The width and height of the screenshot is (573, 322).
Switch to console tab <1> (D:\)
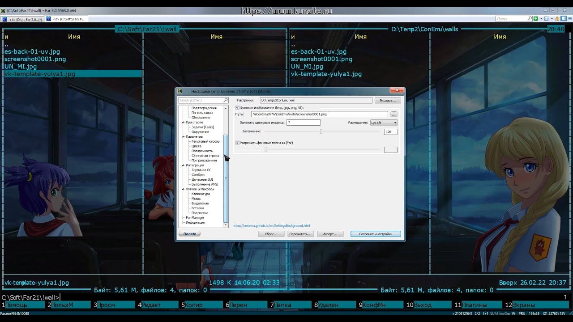(x=22, y=19)
